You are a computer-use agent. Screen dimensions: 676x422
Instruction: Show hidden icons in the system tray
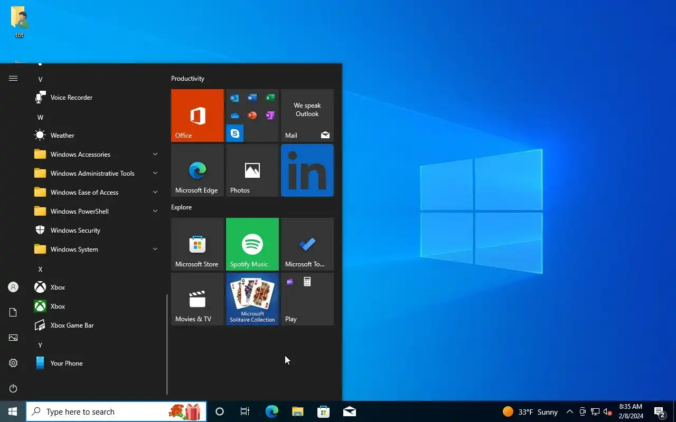coord(570,412)
